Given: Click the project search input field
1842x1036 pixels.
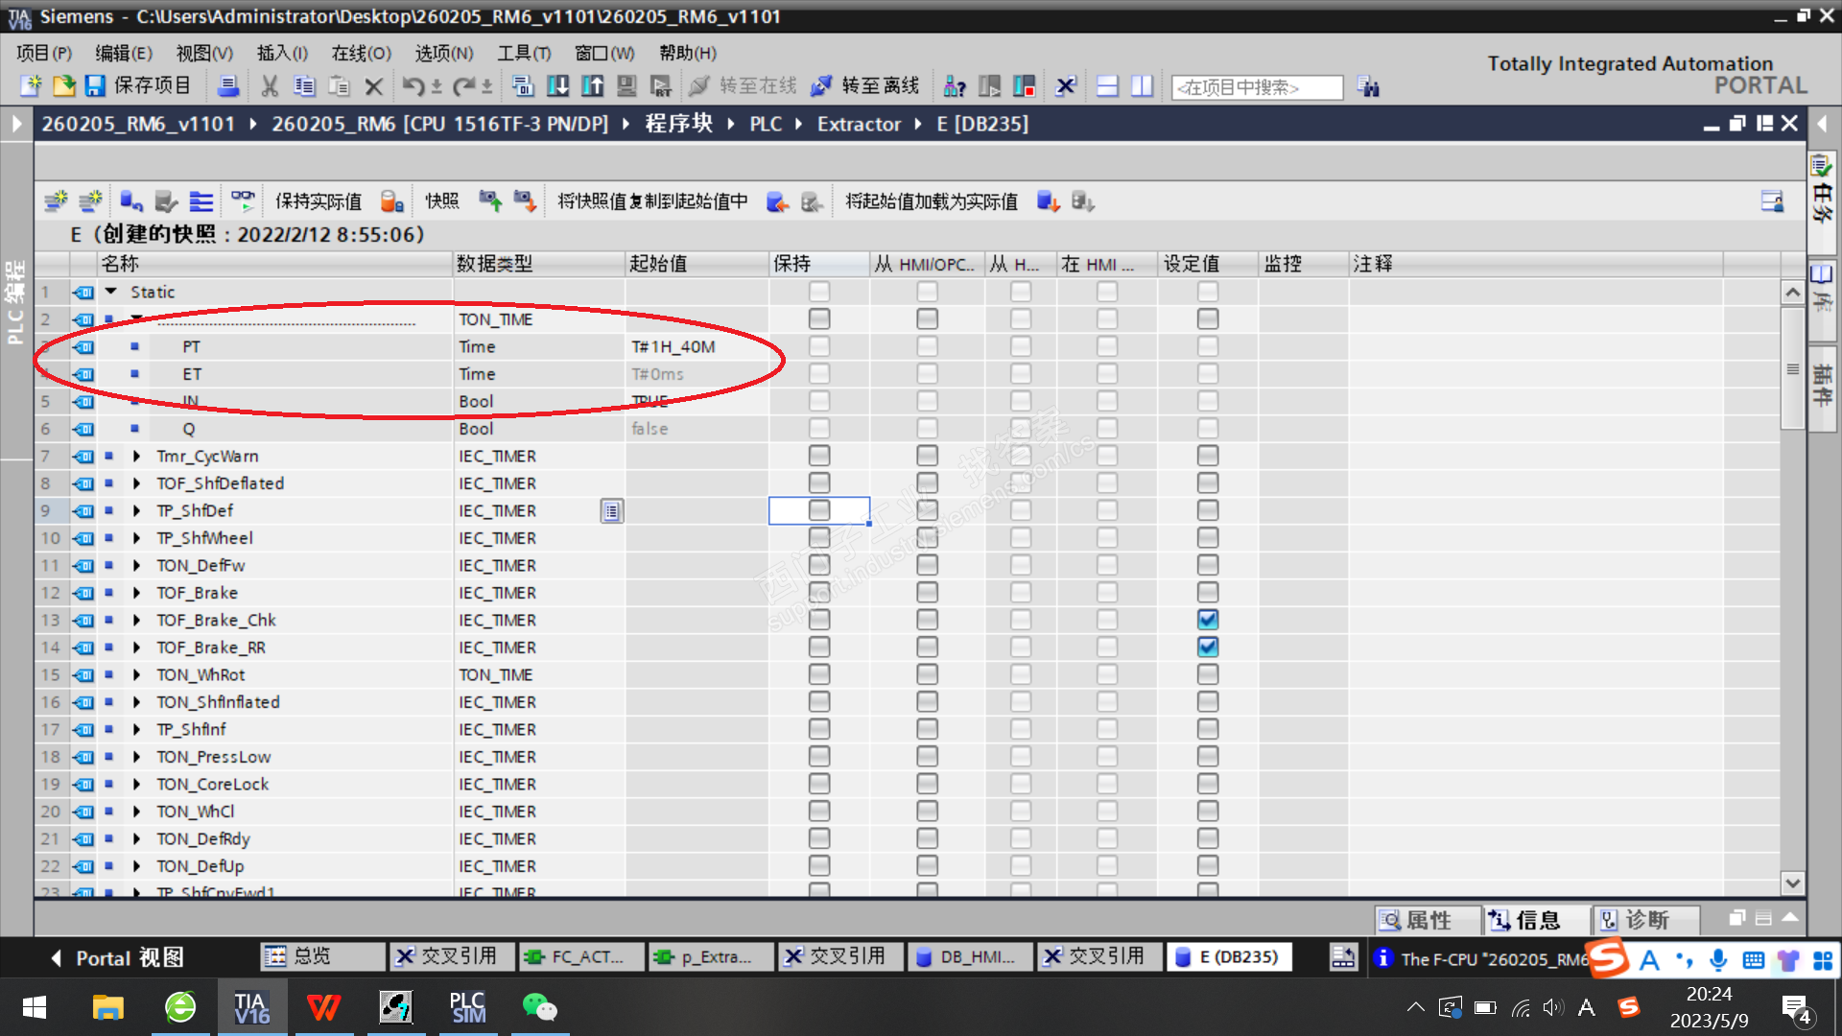Looking at the screenshot, I should click(x=1257, y=87).
